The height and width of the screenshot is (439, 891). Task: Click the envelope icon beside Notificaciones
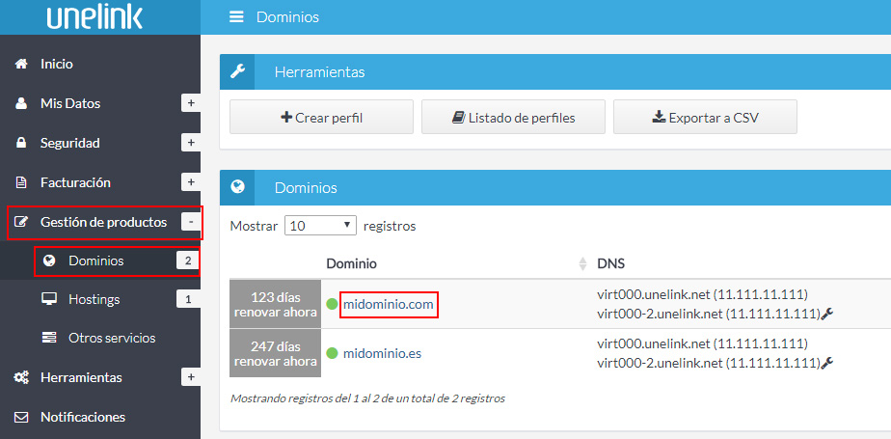(21, 418)
